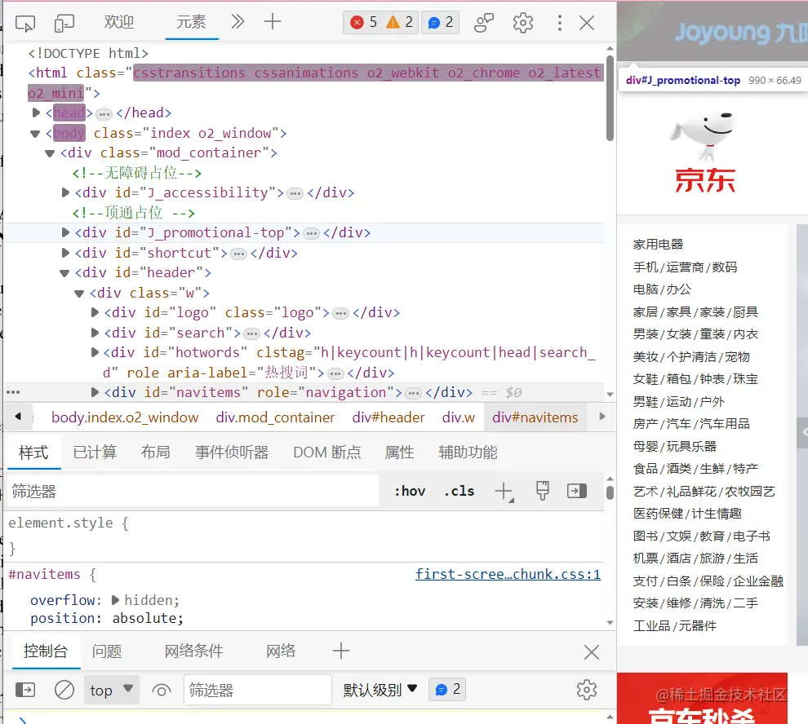Show the console sidebar panel icon
This screenshot has width=808, height=724.
tap(25, 690)
